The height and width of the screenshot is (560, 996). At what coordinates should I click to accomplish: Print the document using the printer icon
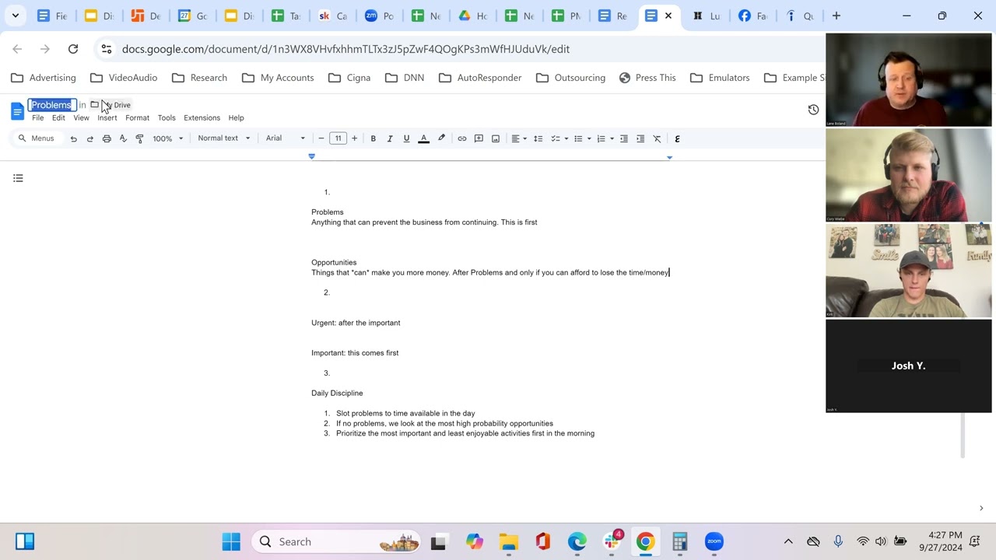click(107, 138)
